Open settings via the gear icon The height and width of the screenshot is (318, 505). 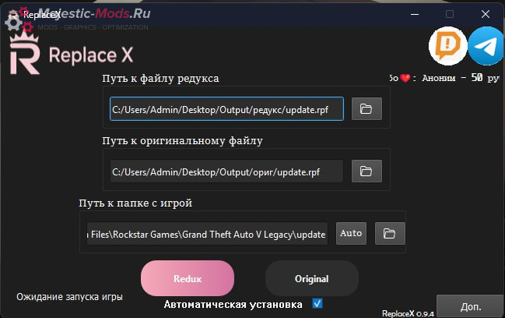13,21
